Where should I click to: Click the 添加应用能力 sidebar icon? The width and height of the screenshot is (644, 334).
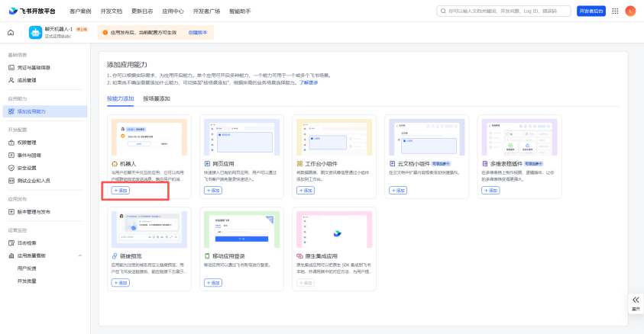tap(11, 111)
